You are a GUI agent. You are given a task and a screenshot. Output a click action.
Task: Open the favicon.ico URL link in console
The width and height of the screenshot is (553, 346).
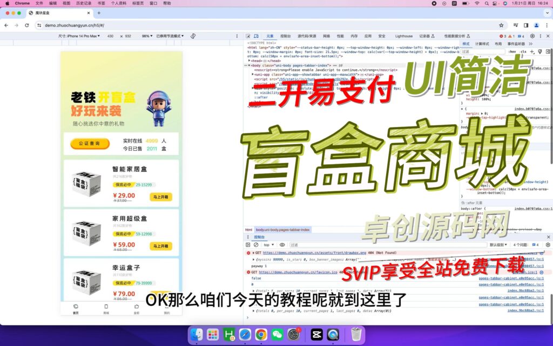[x=298, y=272]
